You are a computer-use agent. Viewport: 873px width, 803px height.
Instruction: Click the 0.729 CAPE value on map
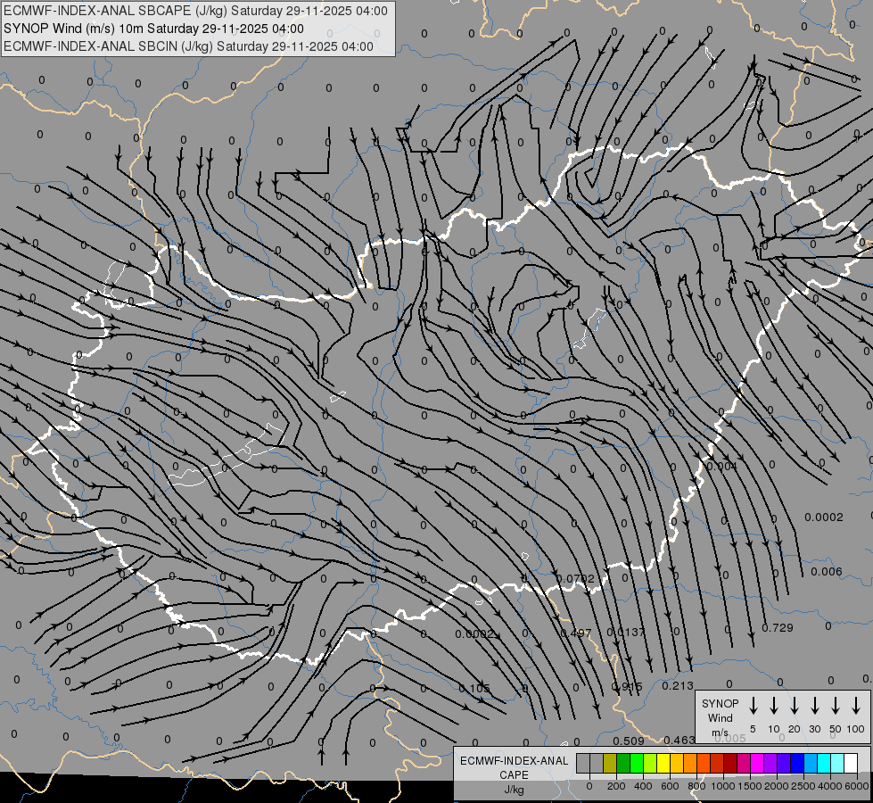pos(778,627)
